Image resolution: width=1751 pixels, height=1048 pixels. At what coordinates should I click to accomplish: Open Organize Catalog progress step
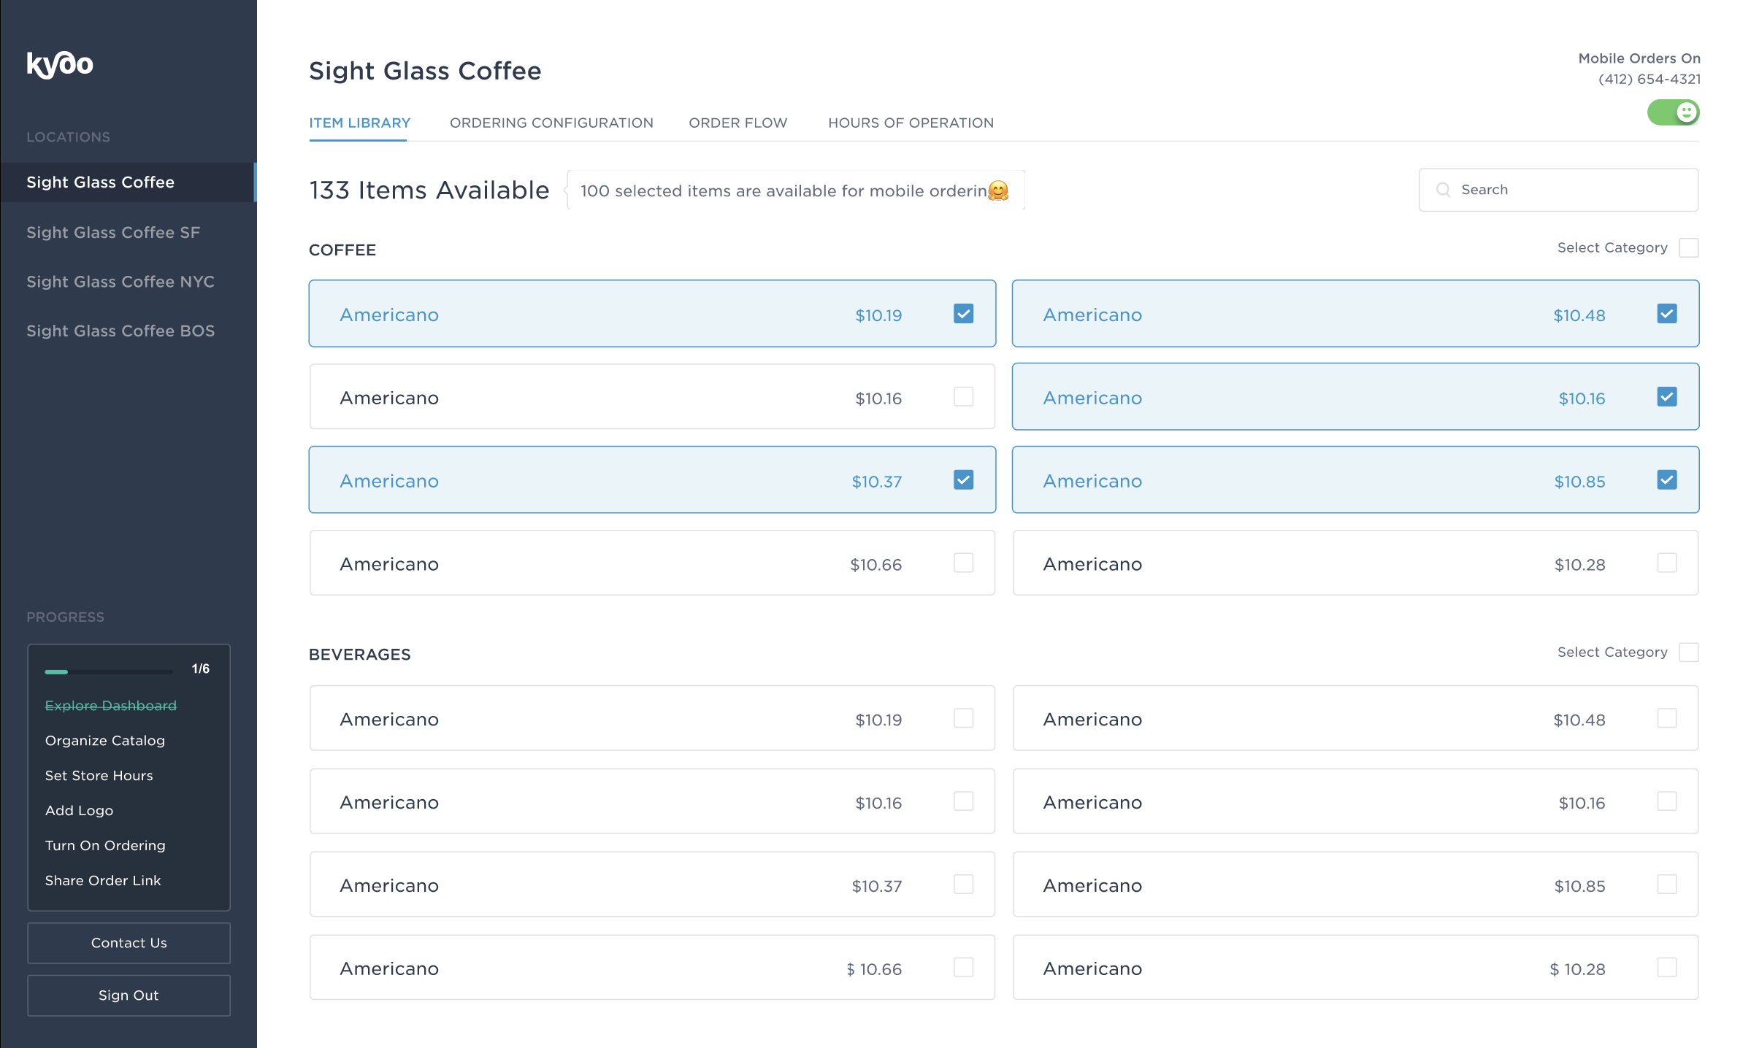105,741
